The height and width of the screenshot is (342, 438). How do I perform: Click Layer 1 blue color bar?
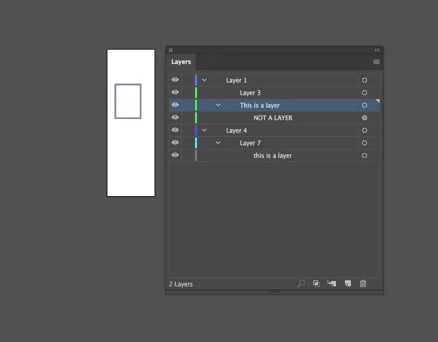click(196, 80)
